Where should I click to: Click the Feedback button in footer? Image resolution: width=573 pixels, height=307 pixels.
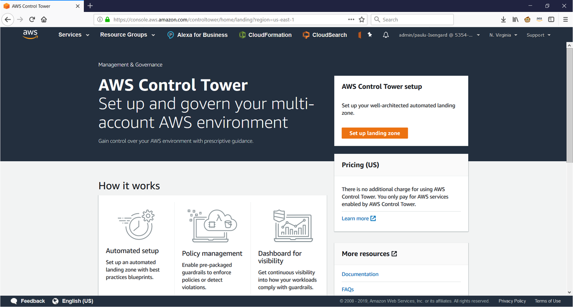28,301
